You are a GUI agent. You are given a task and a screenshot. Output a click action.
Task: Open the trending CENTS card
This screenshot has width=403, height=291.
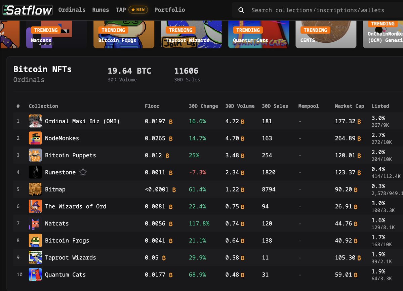coord(326,34)
